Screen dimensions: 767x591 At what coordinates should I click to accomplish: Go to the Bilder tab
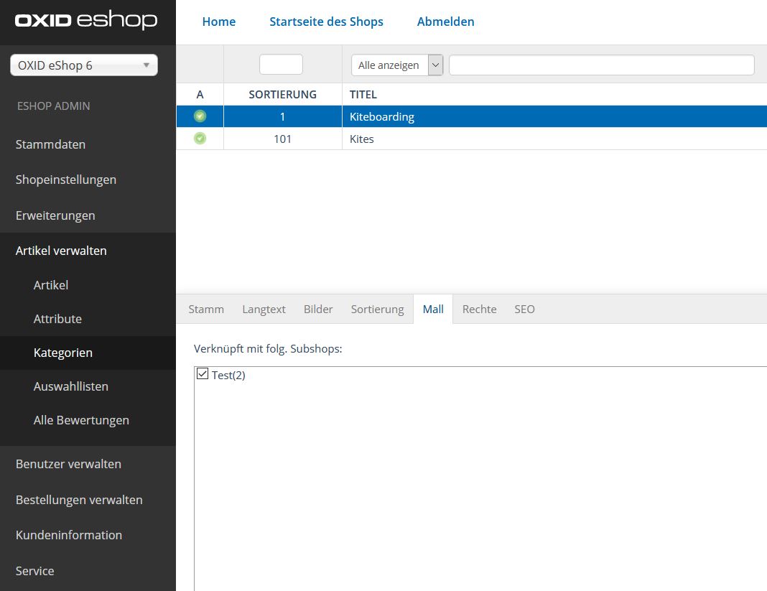coord(318,309)
